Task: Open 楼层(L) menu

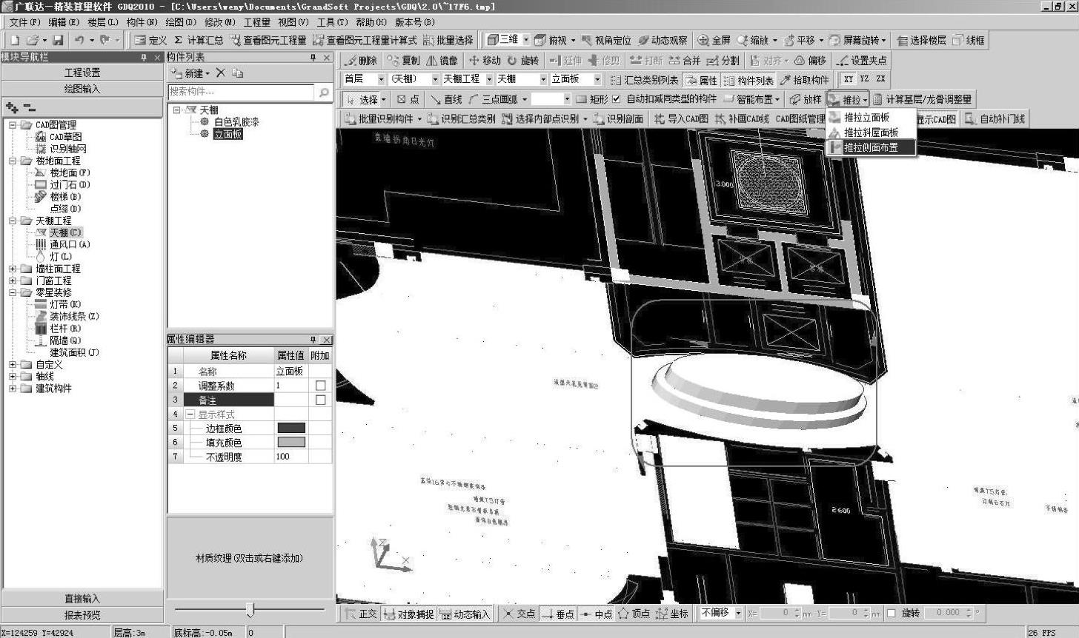Action: pyautogui.click(x=102, y=22)
